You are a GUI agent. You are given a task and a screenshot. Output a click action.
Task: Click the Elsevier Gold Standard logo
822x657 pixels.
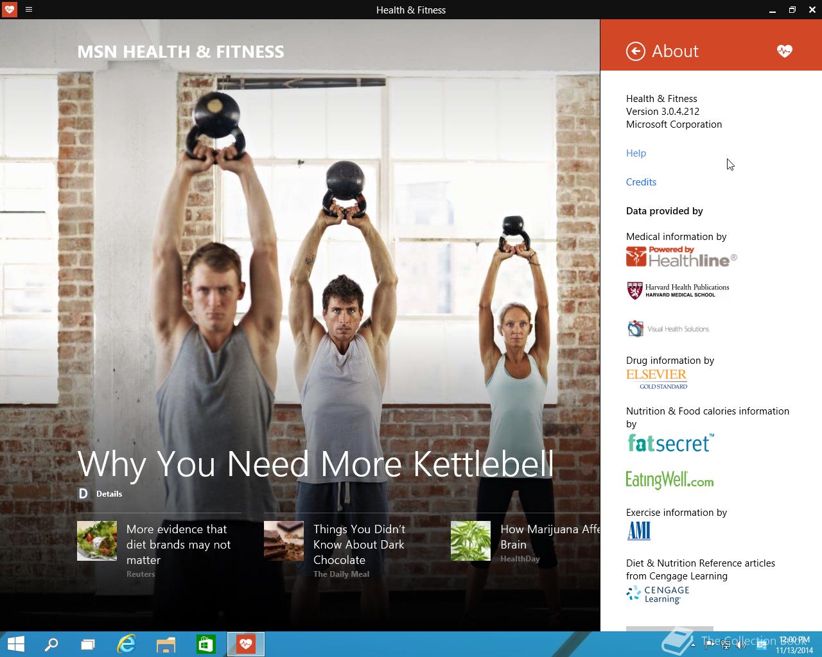click(656, 379)
